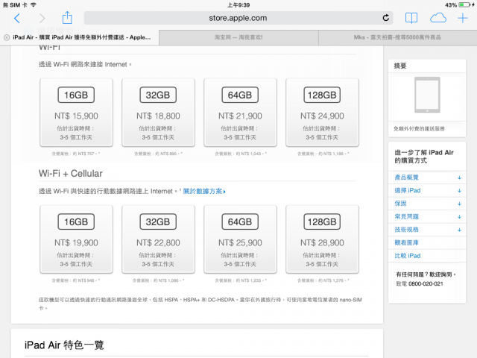The image size is (477, 358).
Task: Click the iPad Air 特色一覽 heading
Action: tap(64, 345)
